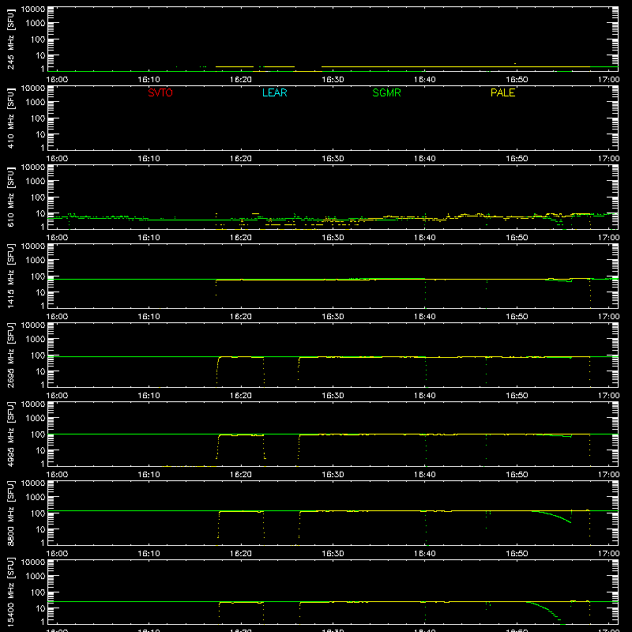Click the 16:10 tick under the 245 MHz panel
Image resolution: width=632 pixels, height=632 pixels.
click(x=149, y=80)
